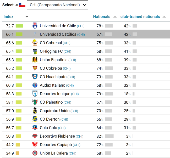Click the O'Higgins FC club crest
The height and width of the screenshot is (158, 170).
[x=35, y=51]
